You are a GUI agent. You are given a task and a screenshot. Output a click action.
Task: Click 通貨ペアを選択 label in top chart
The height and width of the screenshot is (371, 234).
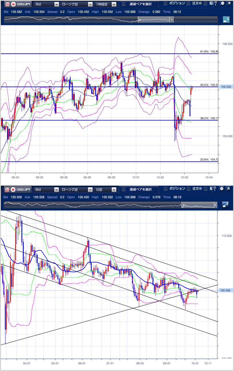click(x=141, y=4)
